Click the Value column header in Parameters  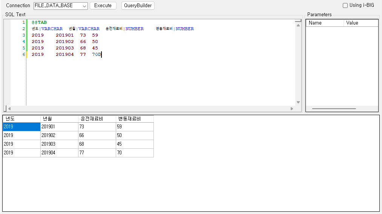(361, 23)
